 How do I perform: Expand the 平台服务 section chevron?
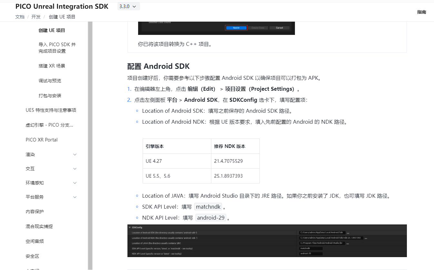point(75,197)
